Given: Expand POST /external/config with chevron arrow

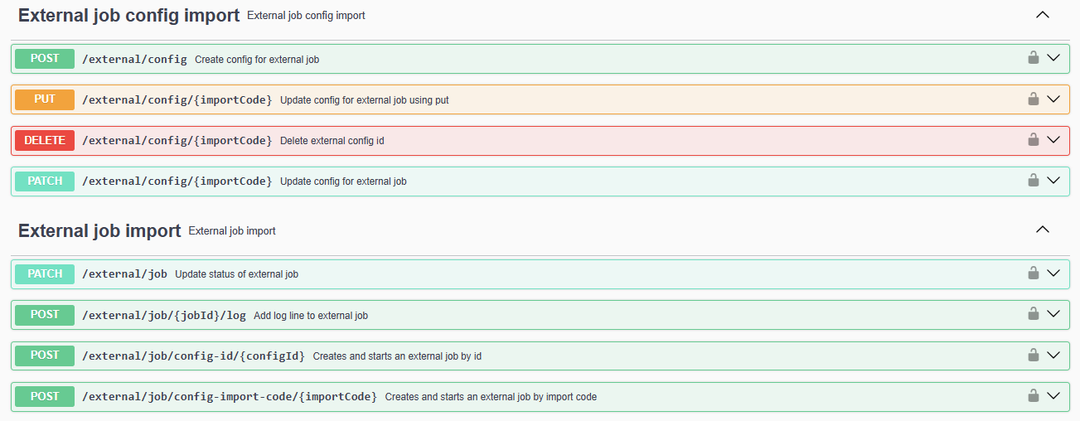Looking at the screenshot, I should click(1053, 58).
